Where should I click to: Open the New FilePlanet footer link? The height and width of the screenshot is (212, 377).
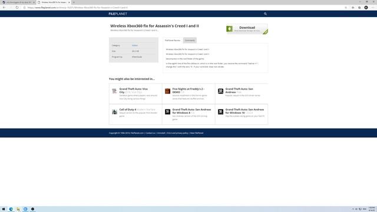click(197, 133)
